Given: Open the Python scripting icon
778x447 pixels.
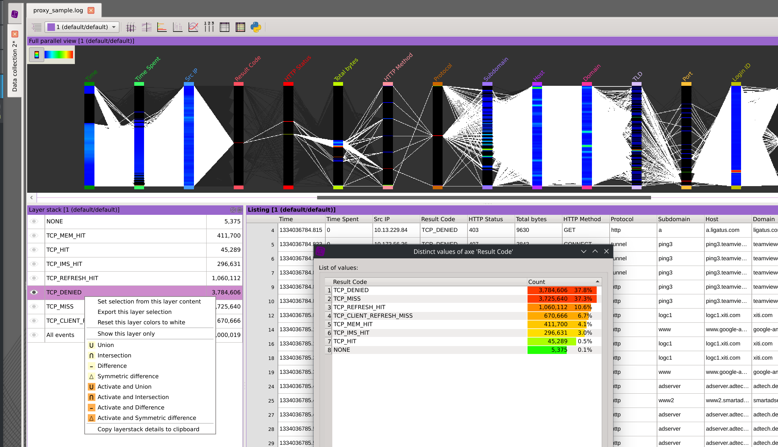Looking at the screenshot, I should point(256,27).
